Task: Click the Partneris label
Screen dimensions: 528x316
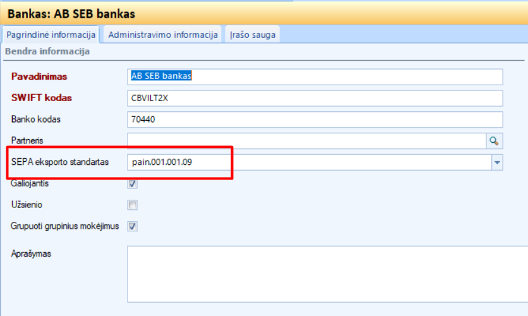Action: click(x=27, y=140)
